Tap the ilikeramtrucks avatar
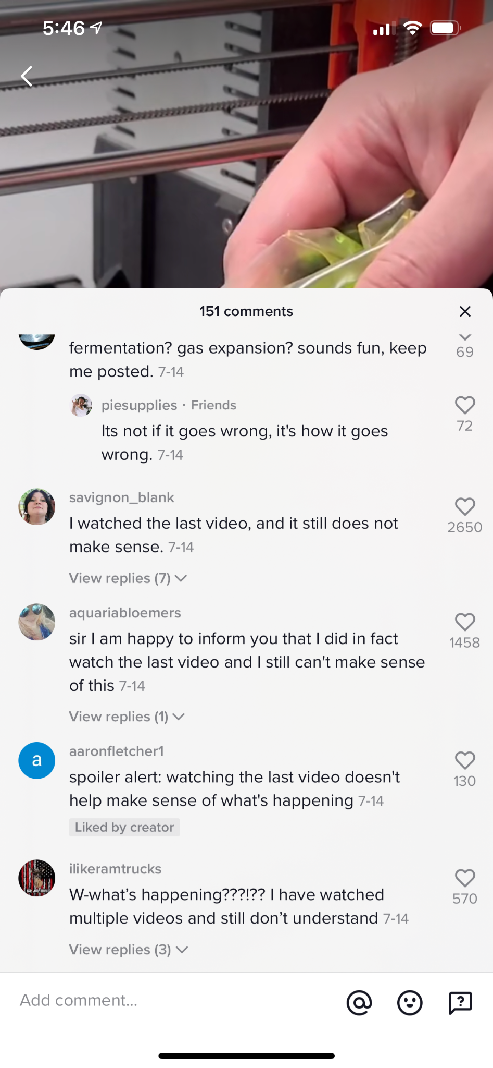Screen dimensions: 493x1068 pyautogui.click(x=37, y=878)
